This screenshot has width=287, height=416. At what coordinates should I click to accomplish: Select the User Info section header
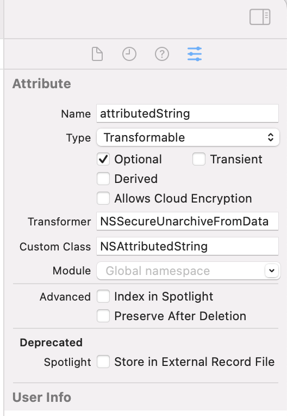(x=42, y=397)
